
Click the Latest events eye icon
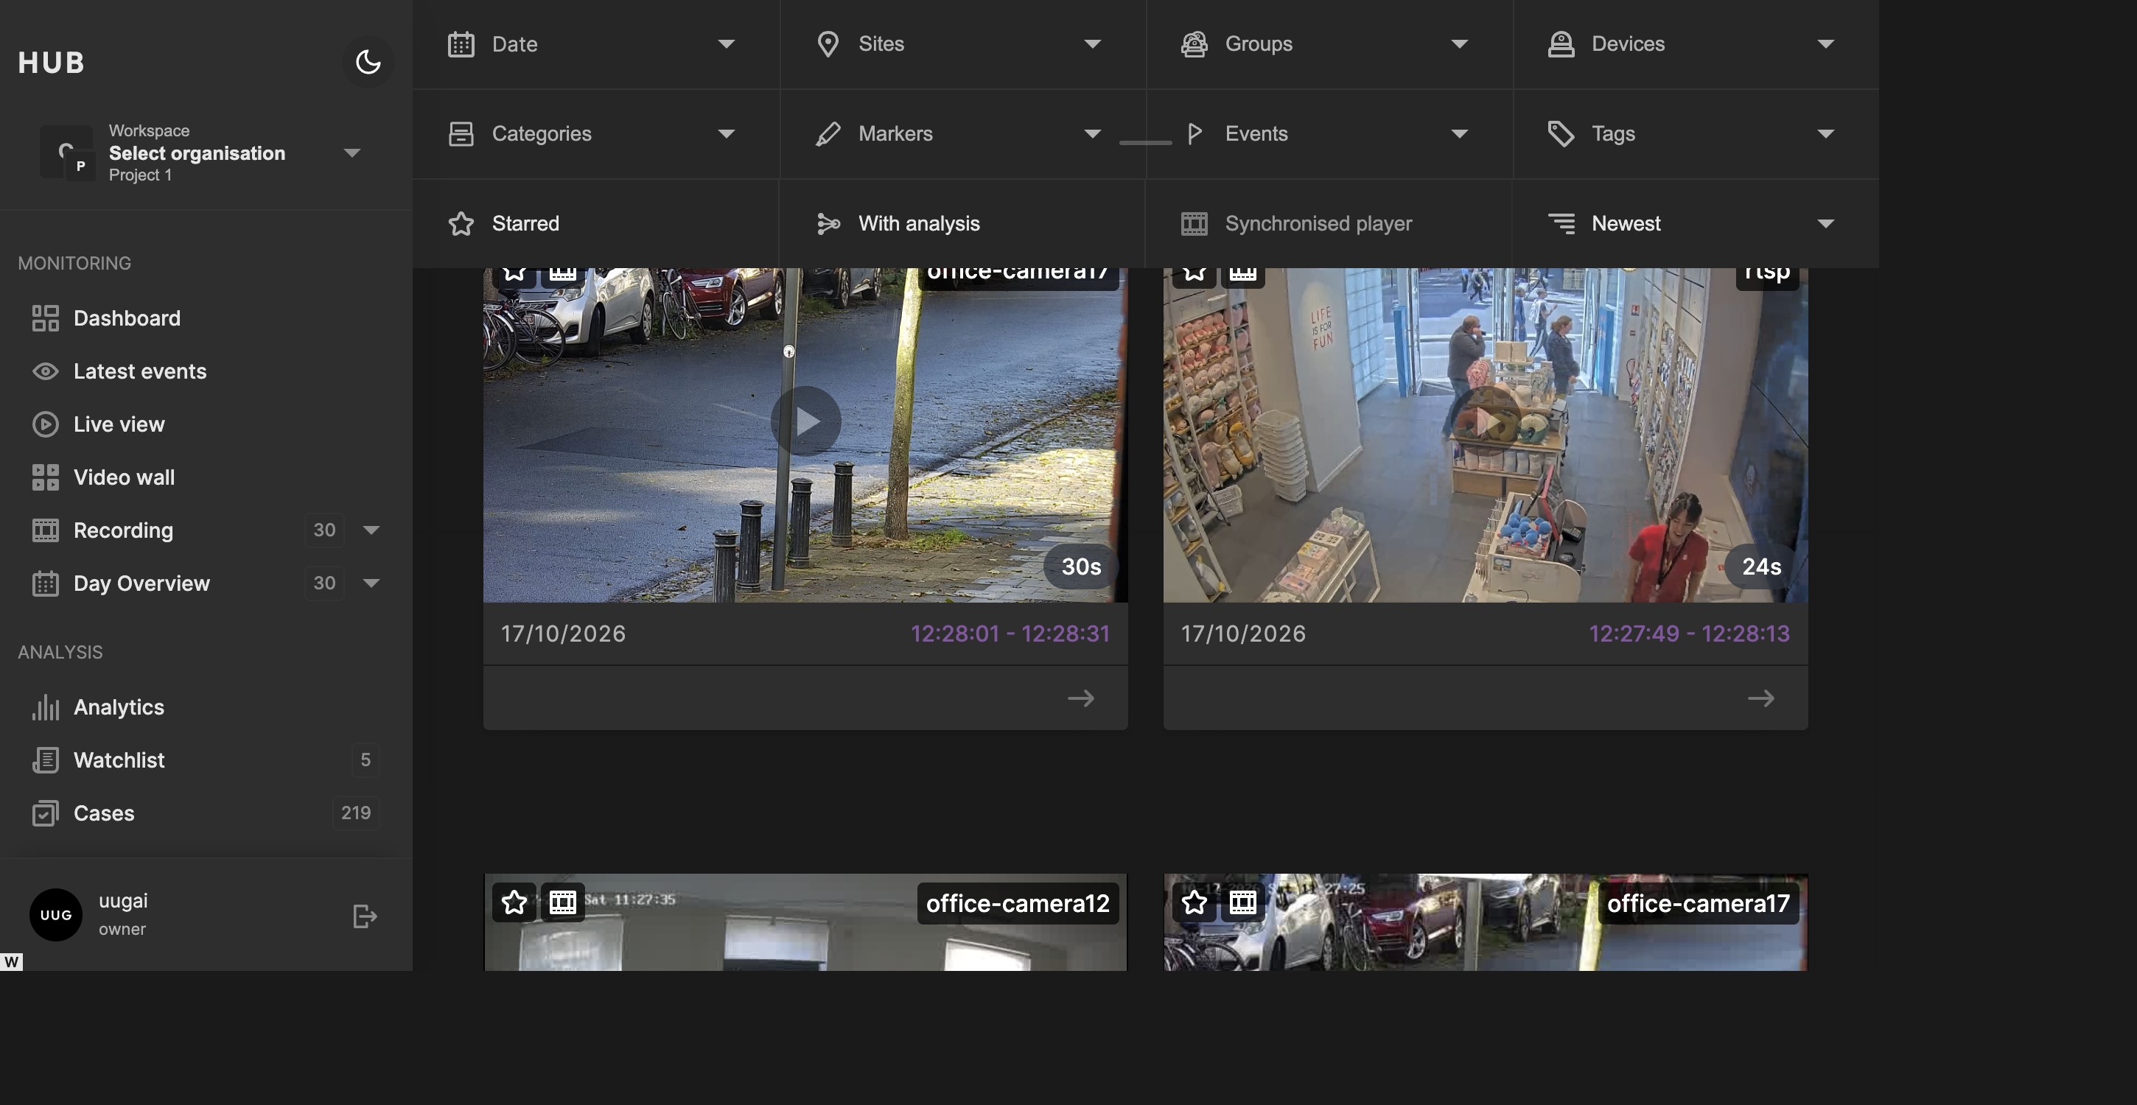click(45, 371)
